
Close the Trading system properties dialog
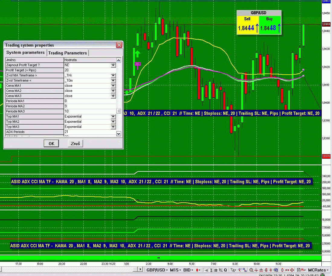119,45
